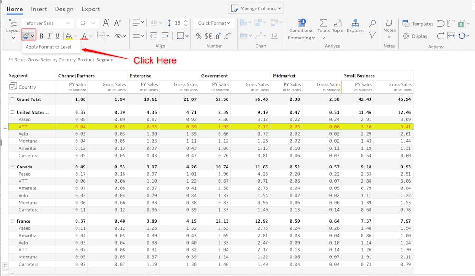Open the search magnifier tool
Image resolution: width=475 pixels, height=276 pixels.
(372, 23)
